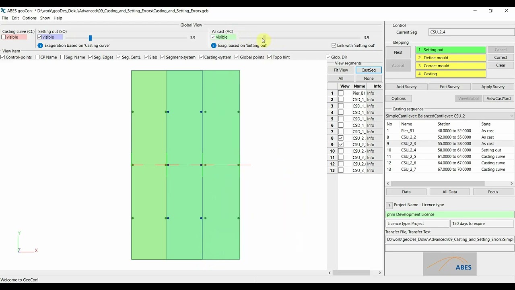Screen dimensions: 515x290
Task: Click the Setting out exaggeration slider handle
Action: 90,37
